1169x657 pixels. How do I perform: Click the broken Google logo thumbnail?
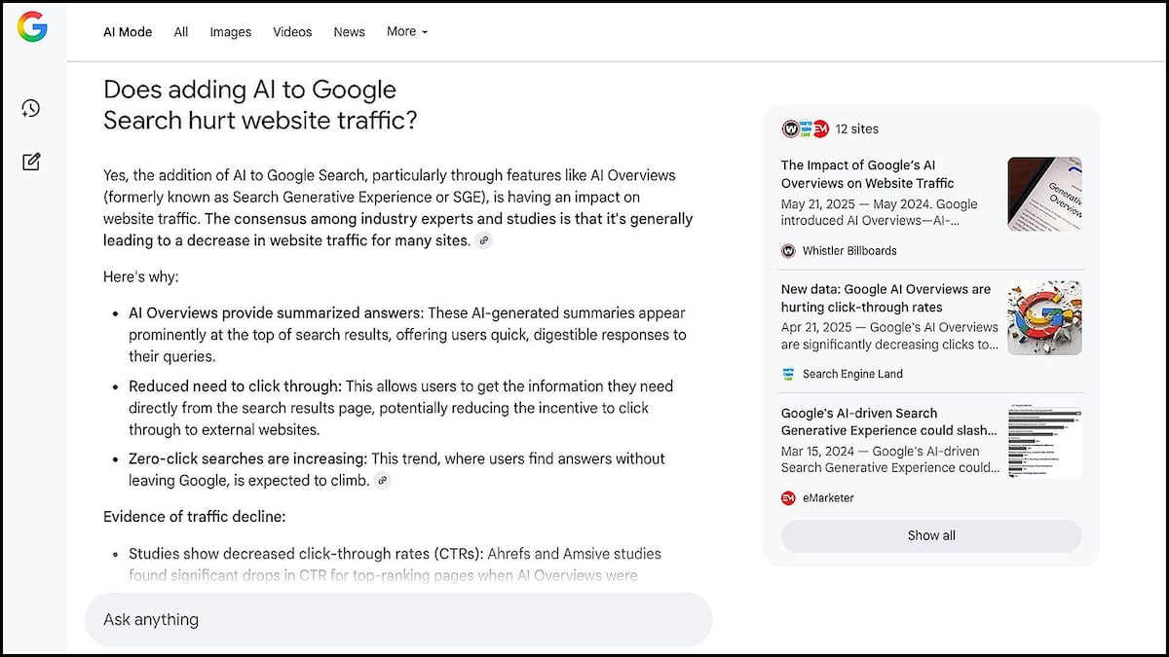pos(1044,318)
